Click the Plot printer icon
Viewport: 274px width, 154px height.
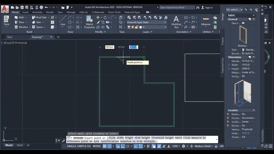[x=42, y=7]
